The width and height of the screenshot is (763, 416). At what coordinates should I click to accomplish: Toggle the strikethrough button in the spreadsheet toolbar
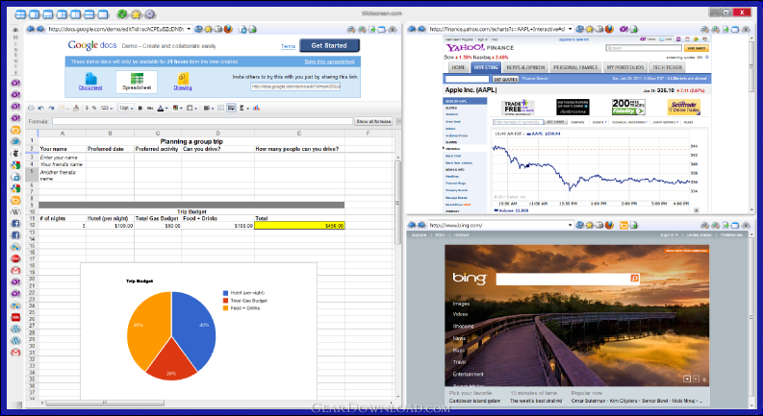coord(150,108)
